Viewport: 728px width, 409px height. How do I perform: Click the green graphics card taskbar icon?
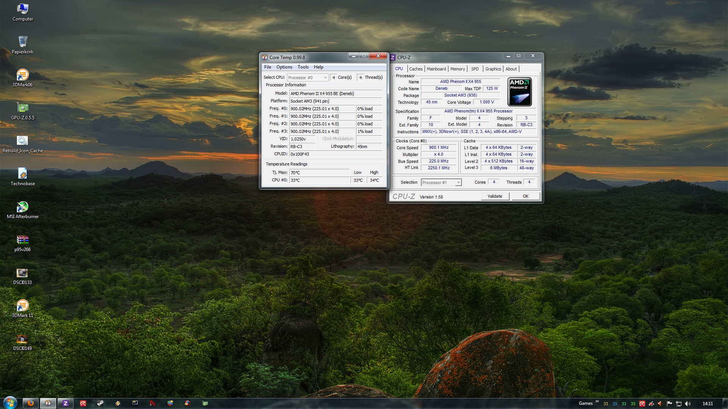[205, 403]
